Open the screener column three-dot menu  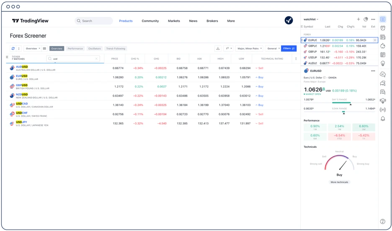point(296,59)
